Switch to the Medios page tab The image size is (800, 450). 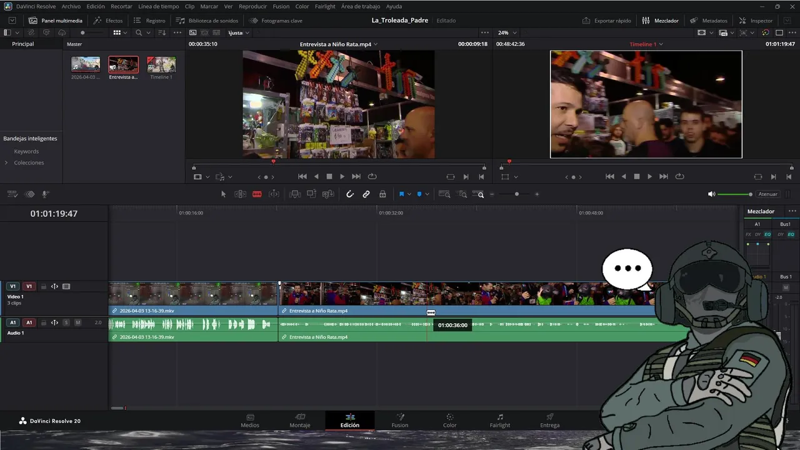(x=250, y=421)
